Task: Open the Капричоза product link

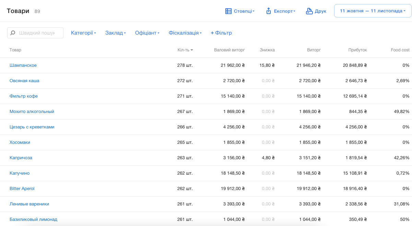Action: pyautogui.click(x=21, y=158)
